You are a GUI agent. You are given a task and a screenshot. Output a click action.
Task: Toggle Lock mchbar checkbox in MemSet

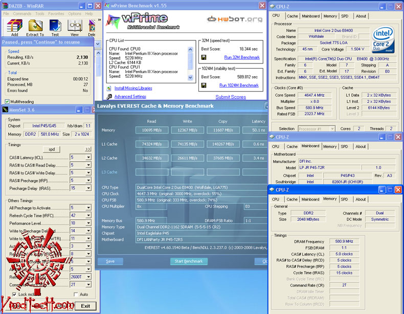point(14,294)
